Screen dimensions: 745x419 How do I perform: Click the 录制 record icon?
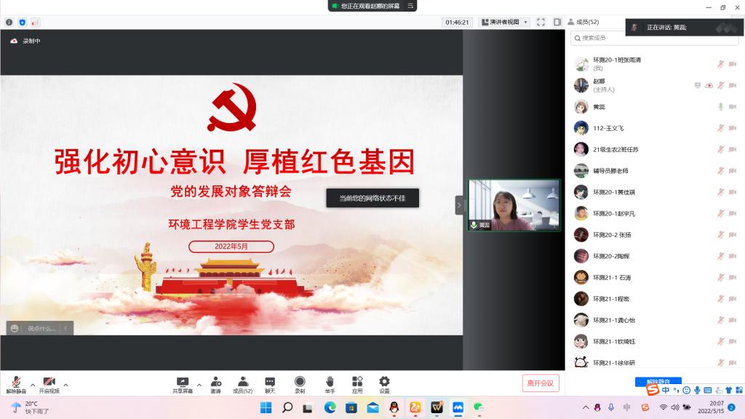(x=300, y=381)
